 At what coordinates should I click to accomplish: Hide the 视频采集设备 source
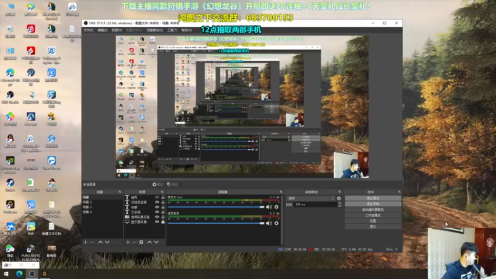157,217
